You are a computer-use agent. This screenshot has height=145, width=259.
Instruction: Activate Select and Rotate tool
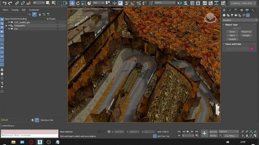pos(78,3)
